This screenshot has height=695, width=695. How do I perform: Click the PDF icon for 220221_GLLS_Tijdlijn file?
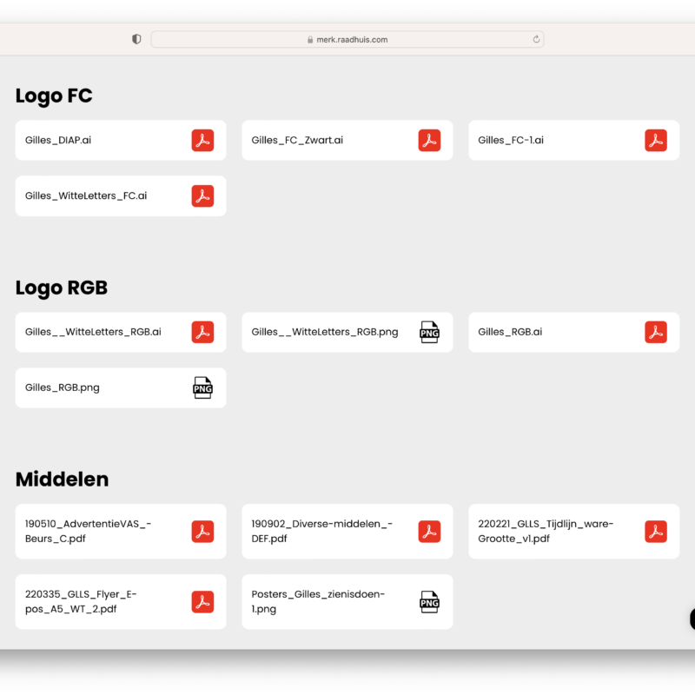point(656,532)
